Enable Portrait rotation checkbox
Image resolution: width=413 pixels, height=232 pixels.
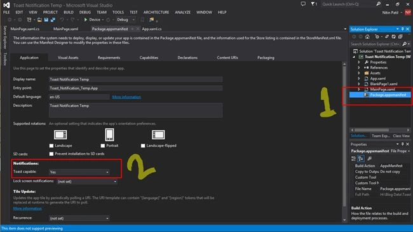tap(103, 146)
